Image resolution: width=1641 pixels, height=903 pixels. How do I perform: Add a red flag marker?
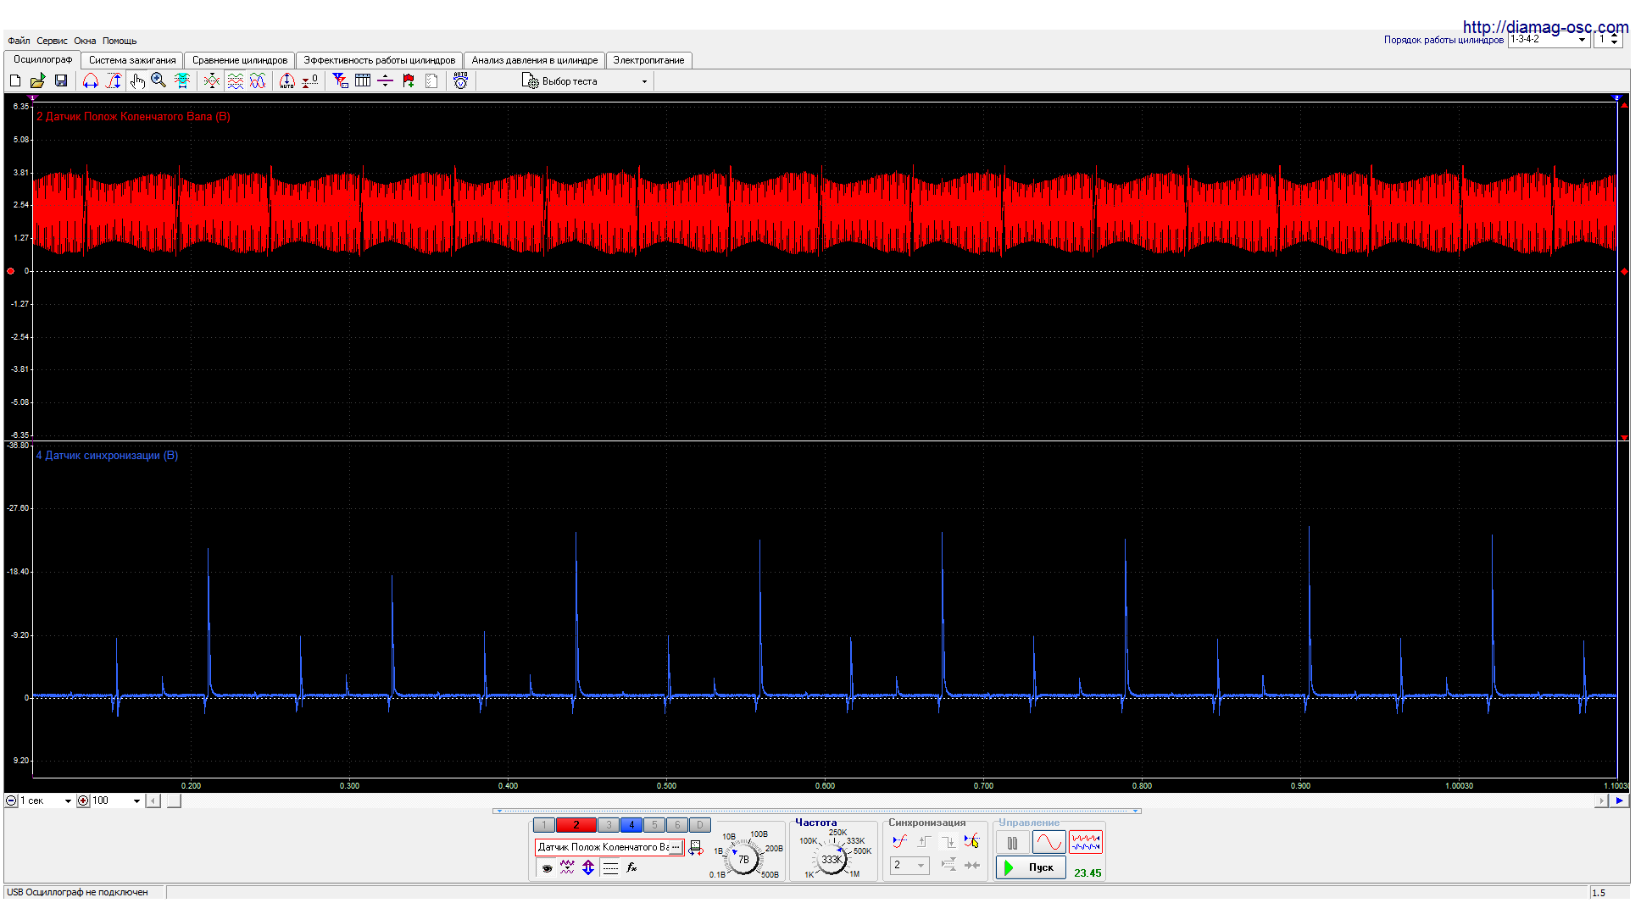409,80
